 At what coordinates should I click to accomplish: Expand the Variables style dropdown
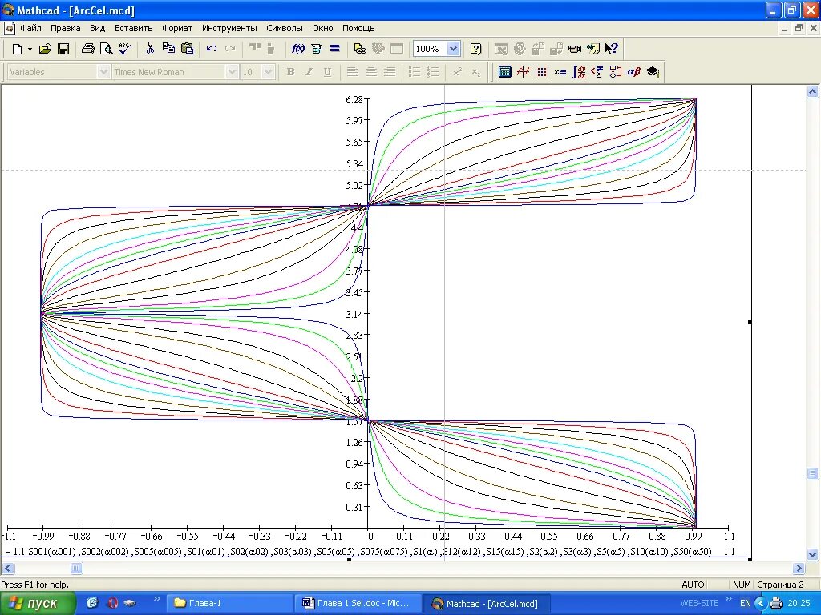(x=103, y=72)
